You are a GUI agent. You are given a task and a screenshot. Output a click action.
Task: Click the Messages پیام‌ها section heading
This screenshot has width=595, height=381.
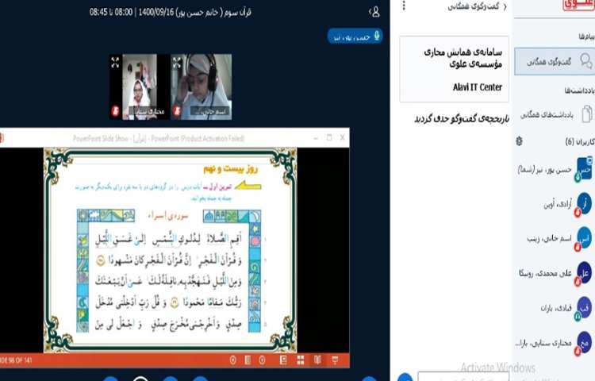pos(586,37)
